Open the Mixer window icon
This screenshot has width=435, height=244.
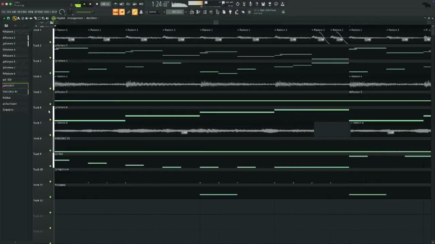point(211,12)
